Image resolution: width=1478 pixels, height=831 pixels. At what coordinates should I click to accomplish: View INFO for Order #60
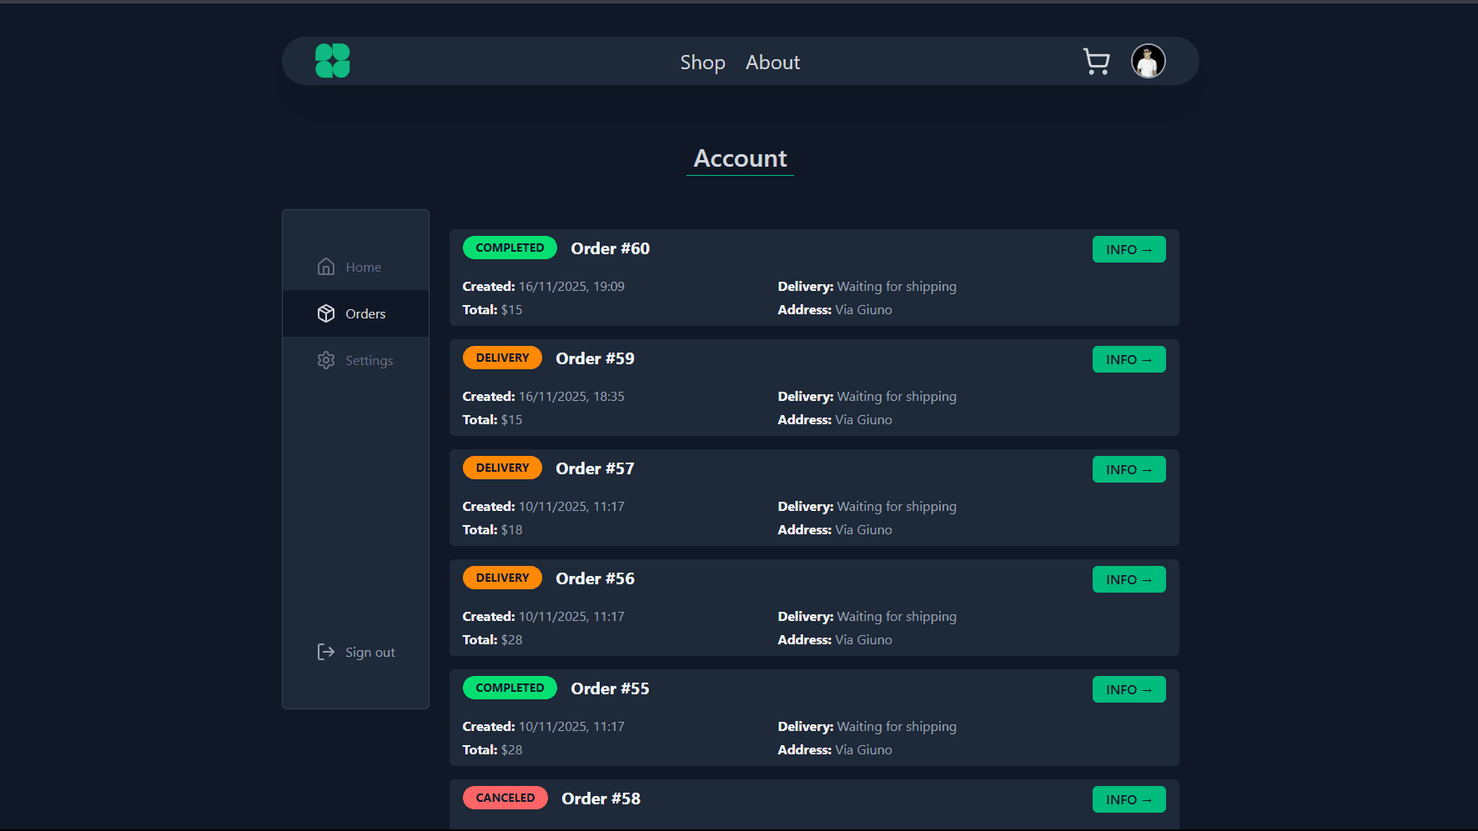(1129, 249)
